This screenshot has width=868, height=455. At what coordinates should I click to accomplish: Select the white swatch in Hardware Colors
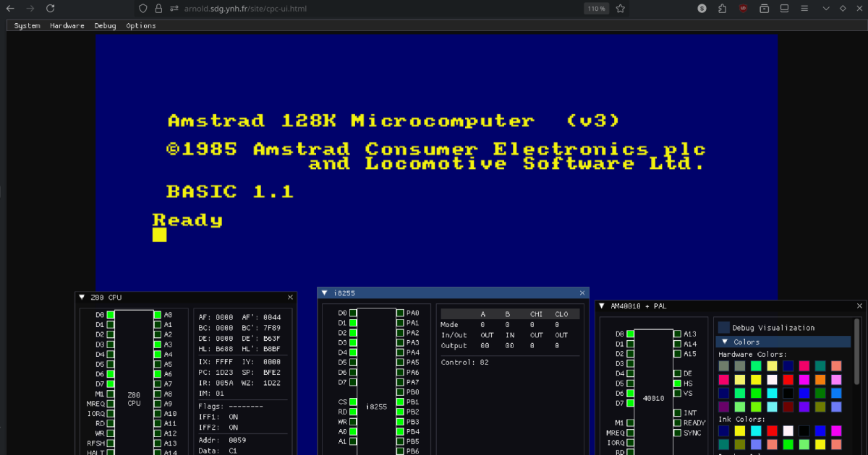tap(772, 380)
